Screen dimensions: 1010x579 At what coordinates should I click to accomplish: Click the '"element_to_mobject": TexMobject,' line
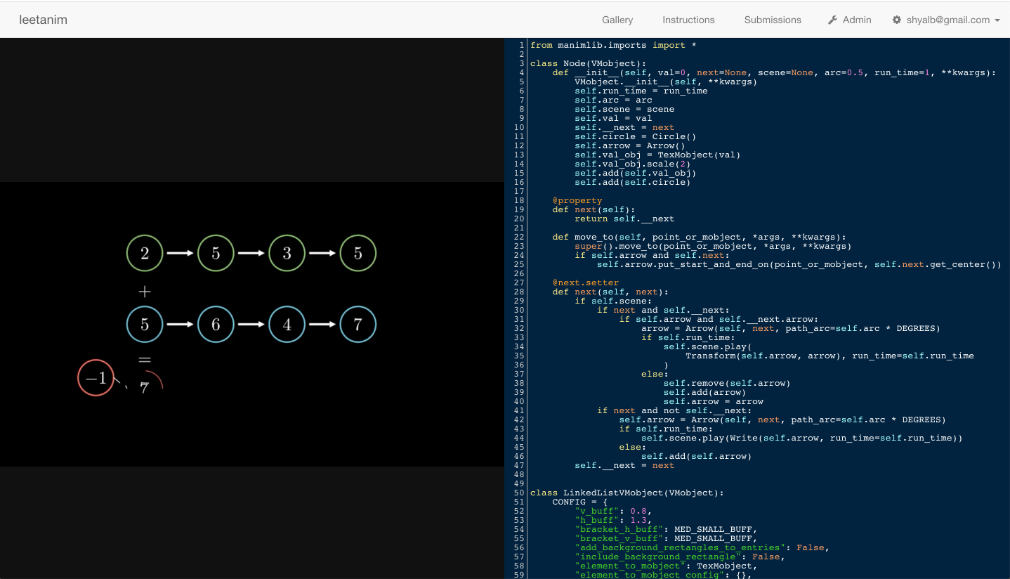pyautogui.click(x=666, y=566)
